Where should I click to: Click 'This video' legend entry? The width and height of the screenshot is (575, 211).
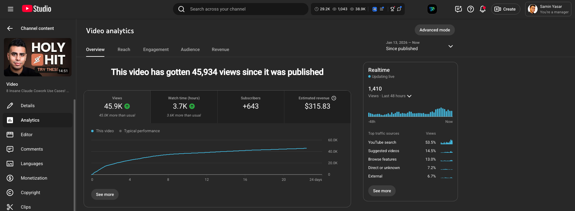coord(103,131)
